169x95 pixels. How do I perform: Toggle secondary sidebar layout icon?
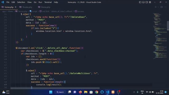(x=147, y=2)
